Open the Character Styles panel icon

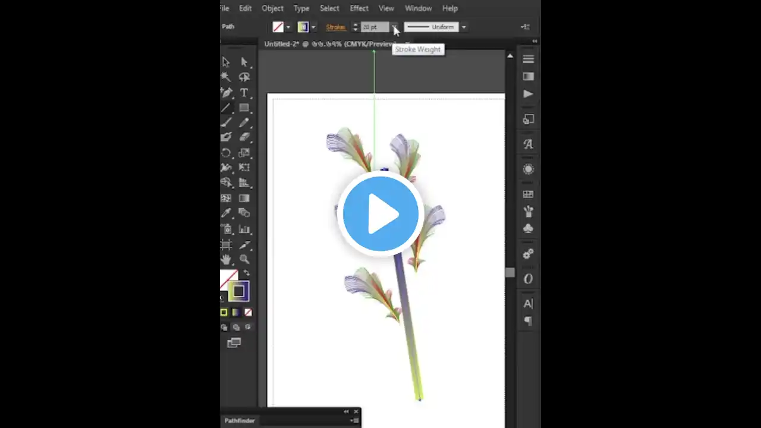tap(528, 144)
